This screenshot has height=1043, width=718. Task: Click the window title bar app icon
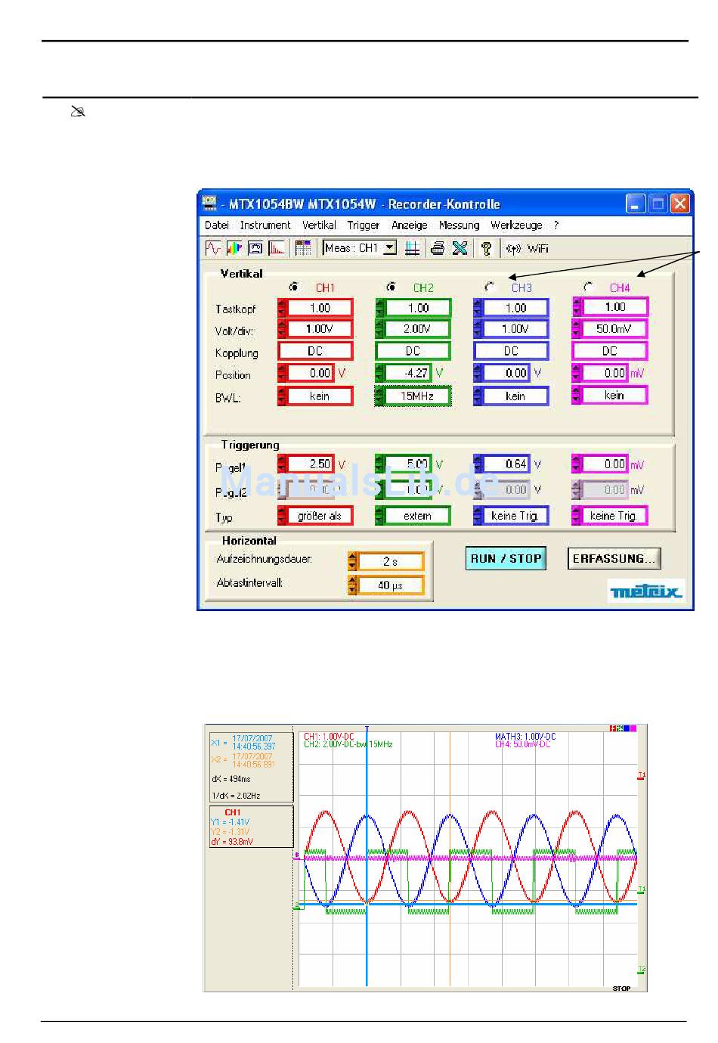pyautogui.click(x=209, y=203)
